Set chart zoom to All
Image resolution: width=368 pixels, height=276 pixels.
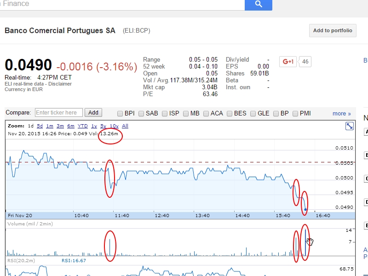(x=125, y=126)
